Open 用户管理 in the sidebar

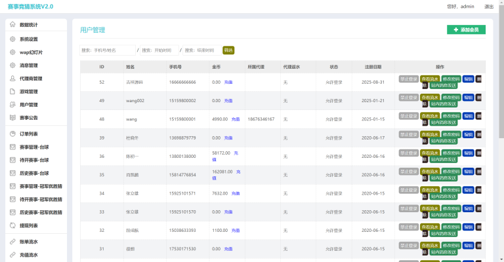(x=28, y=105)
